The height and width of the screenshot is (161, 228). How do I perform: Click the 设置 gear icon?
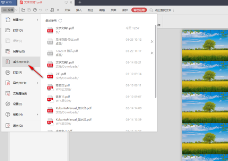[8, 104]
